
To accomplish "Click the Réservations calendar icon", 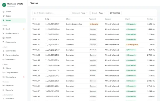I will click(3, 77).
